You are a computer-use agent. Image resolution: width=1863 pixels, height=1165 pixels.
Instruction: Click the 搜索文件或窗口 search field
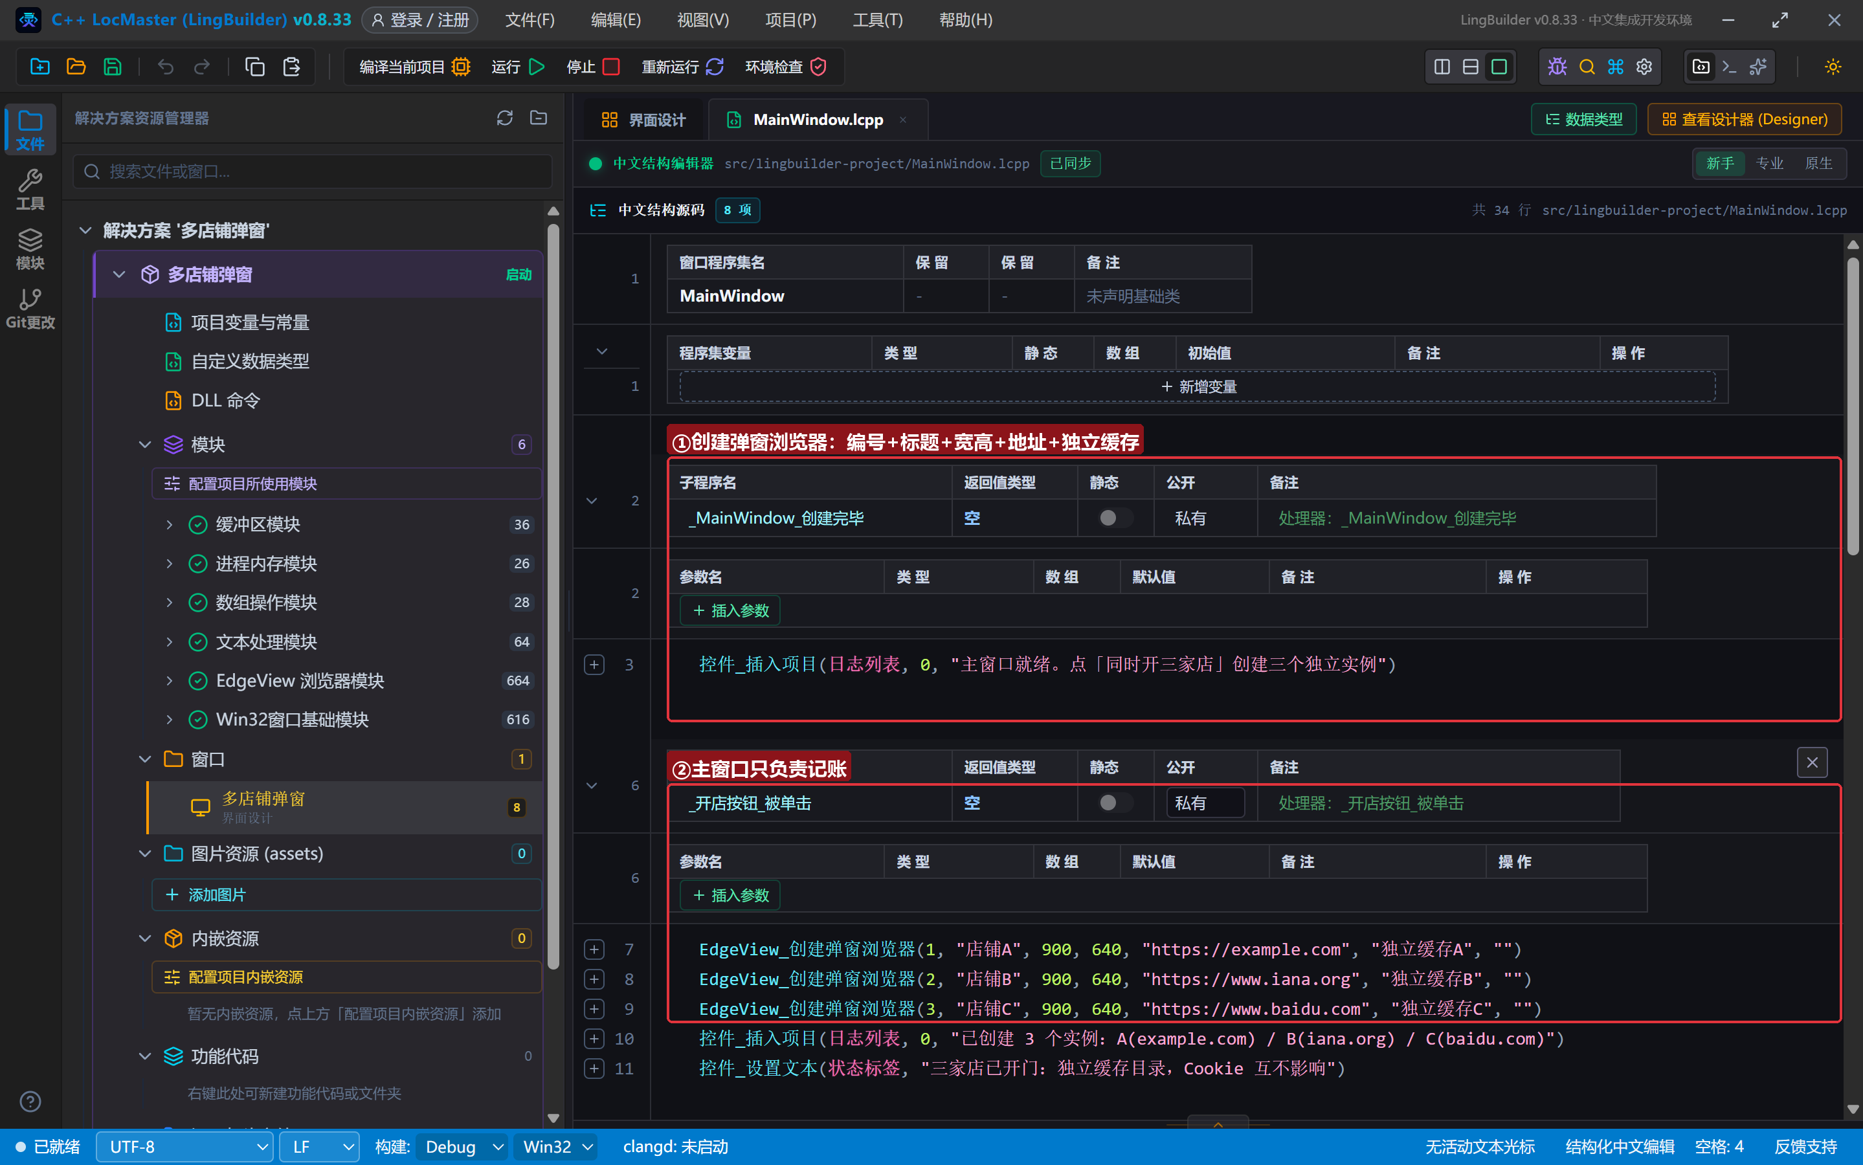313,171
